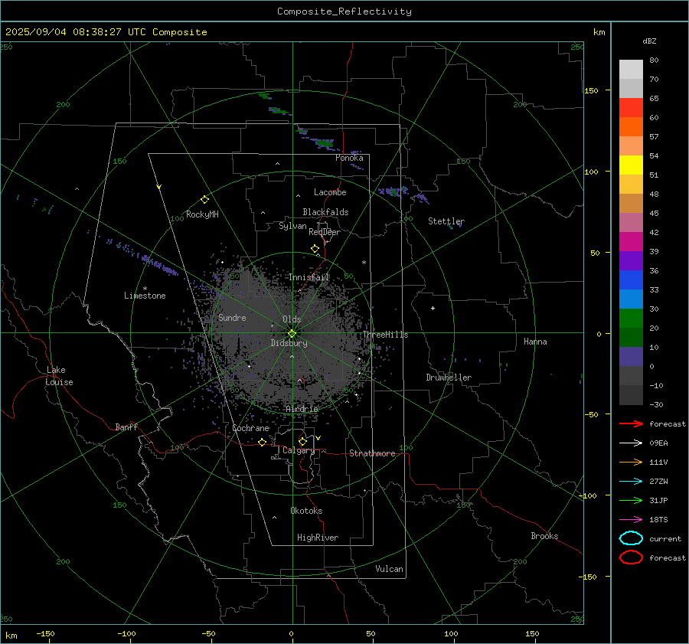This screenshot has width=689, height=644.
Task: Click the cyan 'current' ellipse icon
Action: [631, 538]
